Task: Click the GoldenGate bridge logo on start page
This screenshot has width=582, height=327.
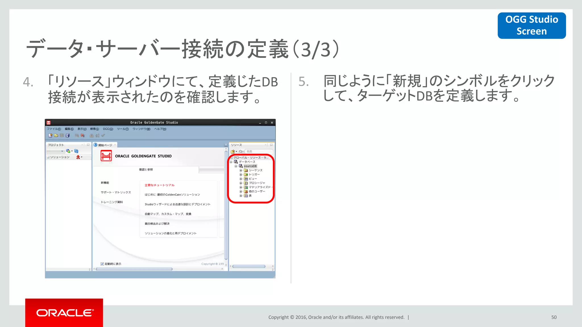Action: tap(106, 156)
